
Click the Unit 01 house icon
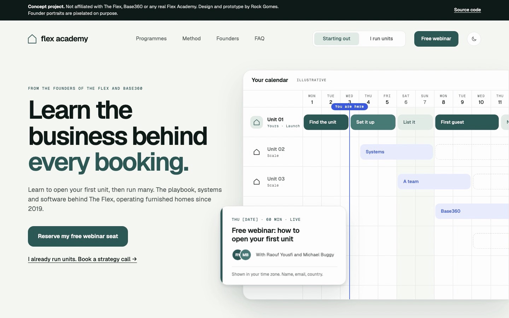click(257, 122)
